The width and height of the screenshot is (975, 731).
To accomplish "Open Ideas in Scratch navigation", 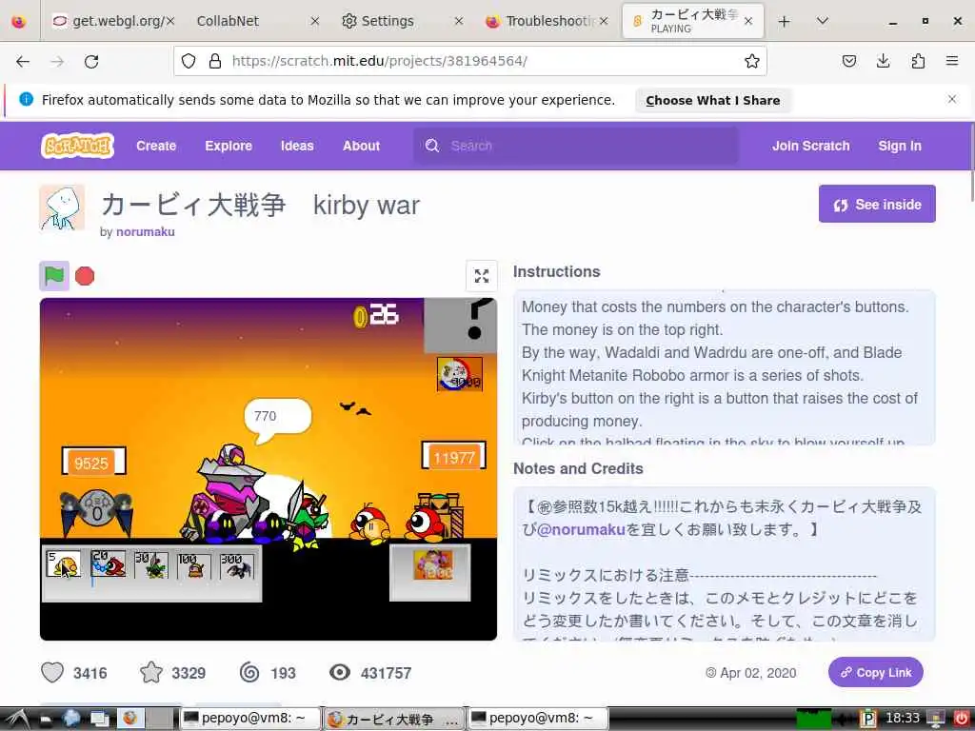I will point(297,146).
